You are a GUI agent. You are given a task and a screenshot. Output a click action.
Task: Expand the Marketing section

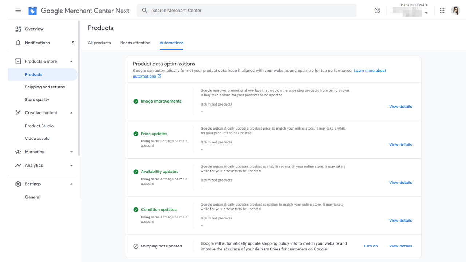[71, 152]
